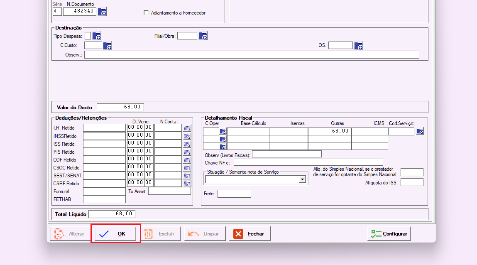Click the first row Isentas cell

coord(289,131)
